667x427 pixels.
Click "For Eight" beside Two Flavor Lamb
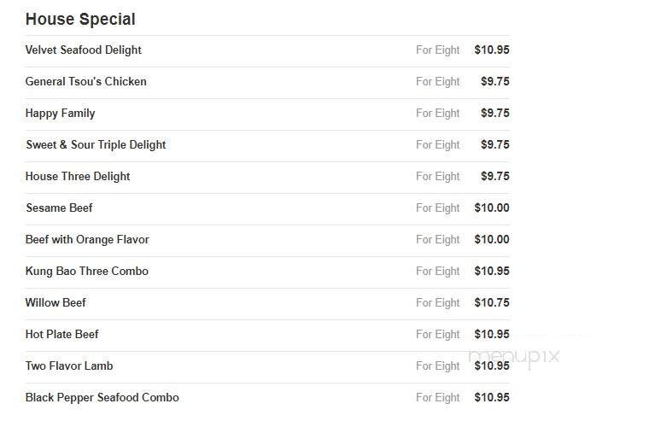click(x=437, y=366)
